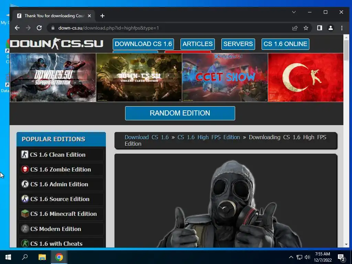Image resolution: width=352 pixels, height=264 pixels.
Task: Click the page scrollbar up arrow
Action: pos(346,38)
